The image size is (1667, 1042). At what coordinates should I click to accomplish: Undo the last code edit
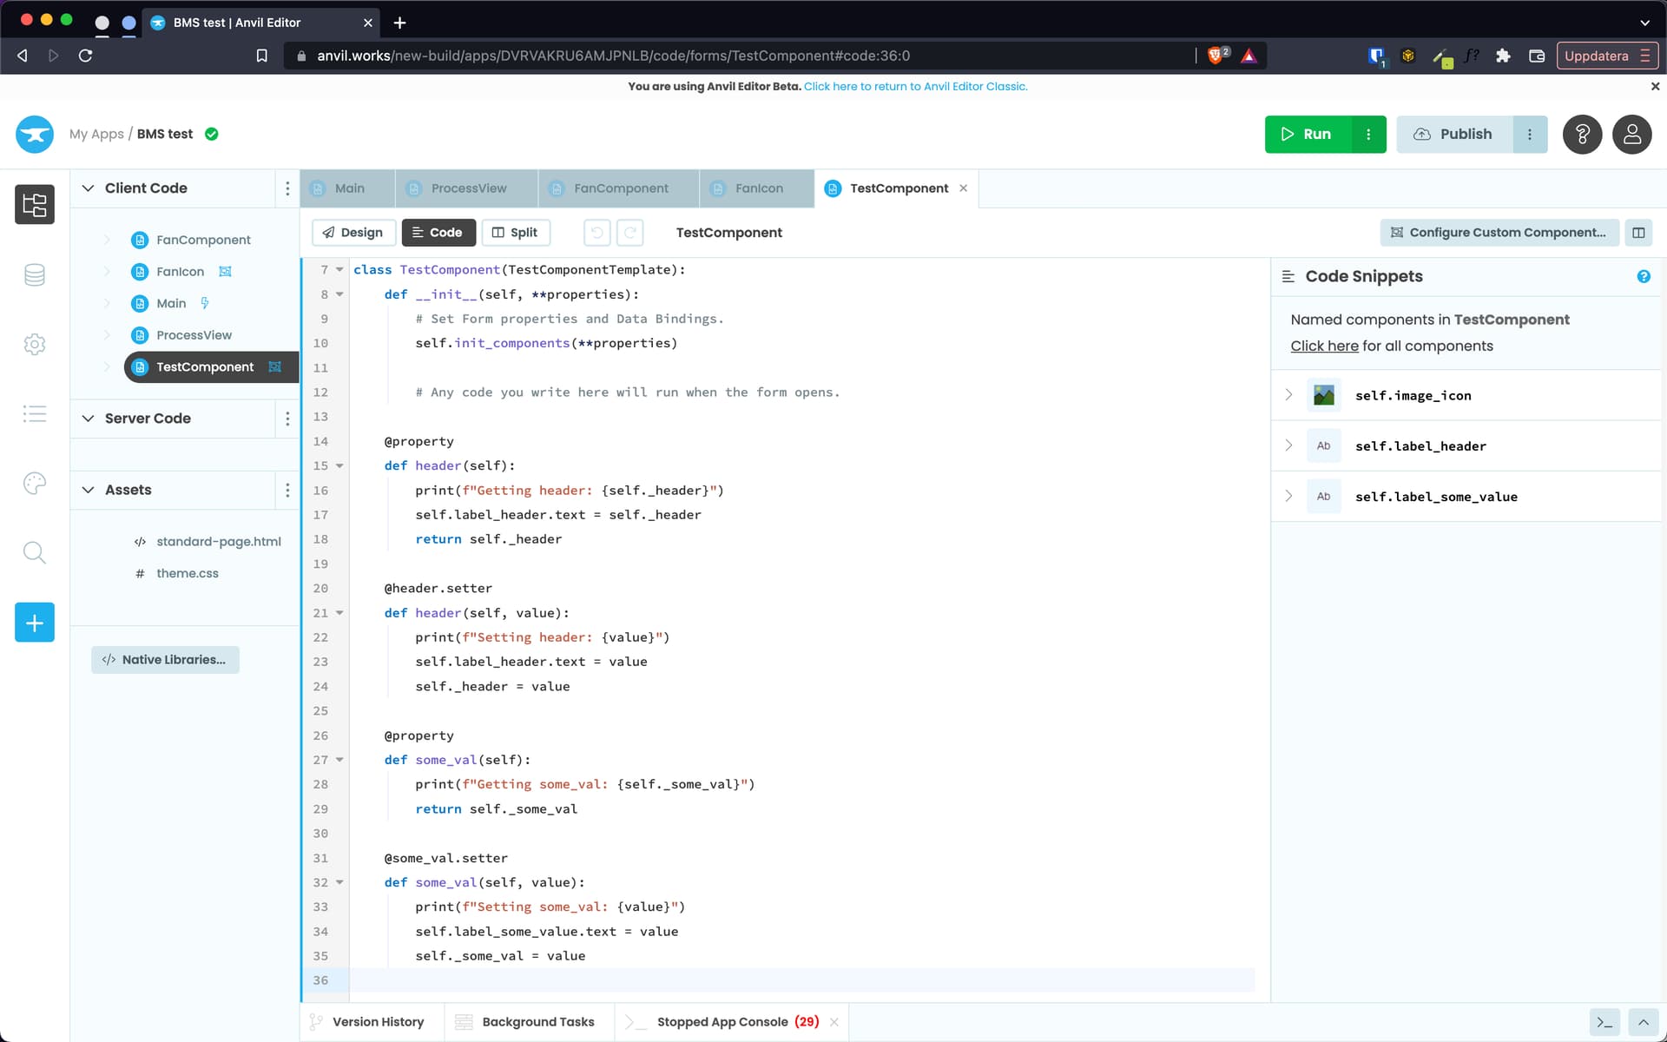(596, 233)
